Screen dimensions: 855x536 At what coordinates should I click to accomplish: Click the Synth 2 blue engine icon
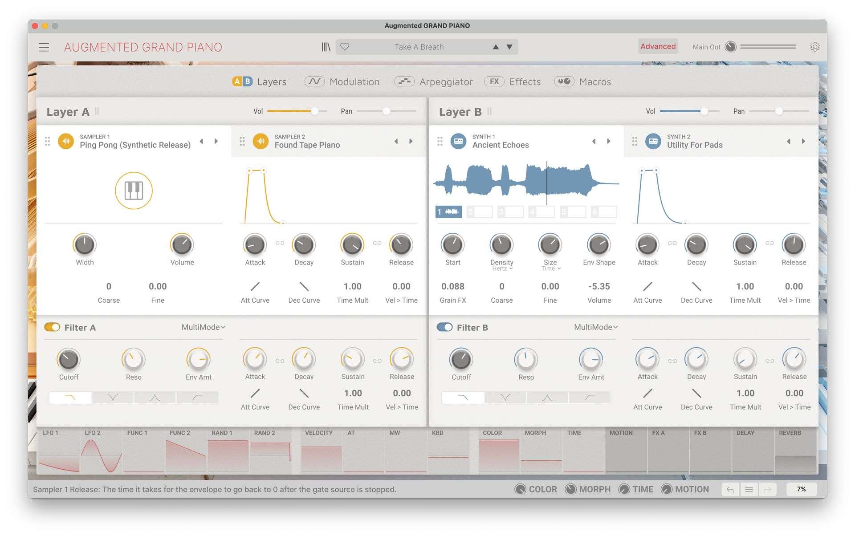[x=653, y=141]
